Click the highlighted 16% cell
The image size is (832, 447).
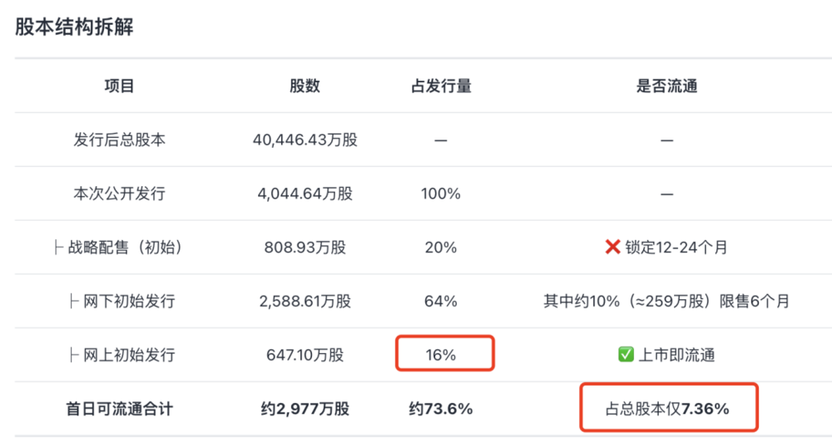click(x=444, y=353)
